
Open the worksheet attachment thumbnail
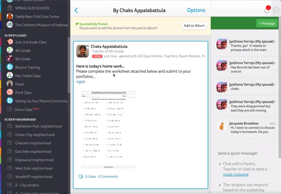(x=109, y=130)
